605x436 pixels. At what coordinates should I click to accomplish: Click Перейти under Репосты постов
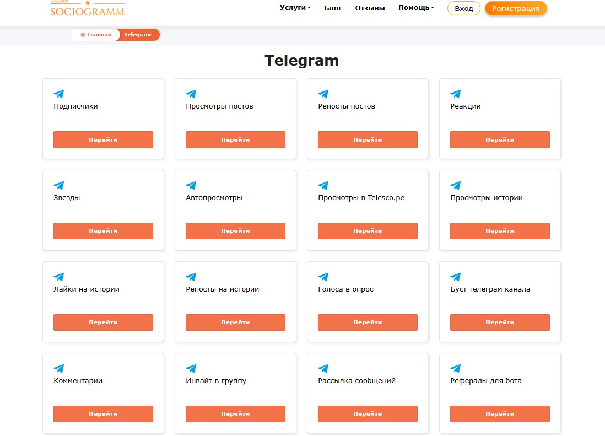[368, 139]
